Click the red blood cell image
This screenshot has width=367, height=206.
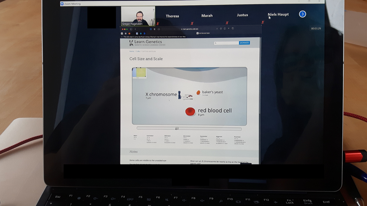190,112
